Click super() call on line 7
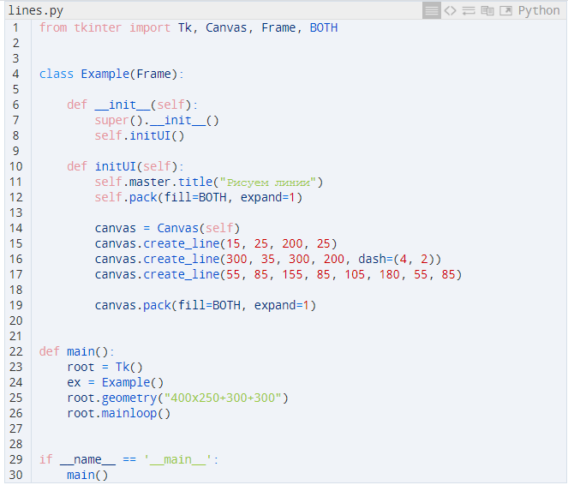 point(118,120)
